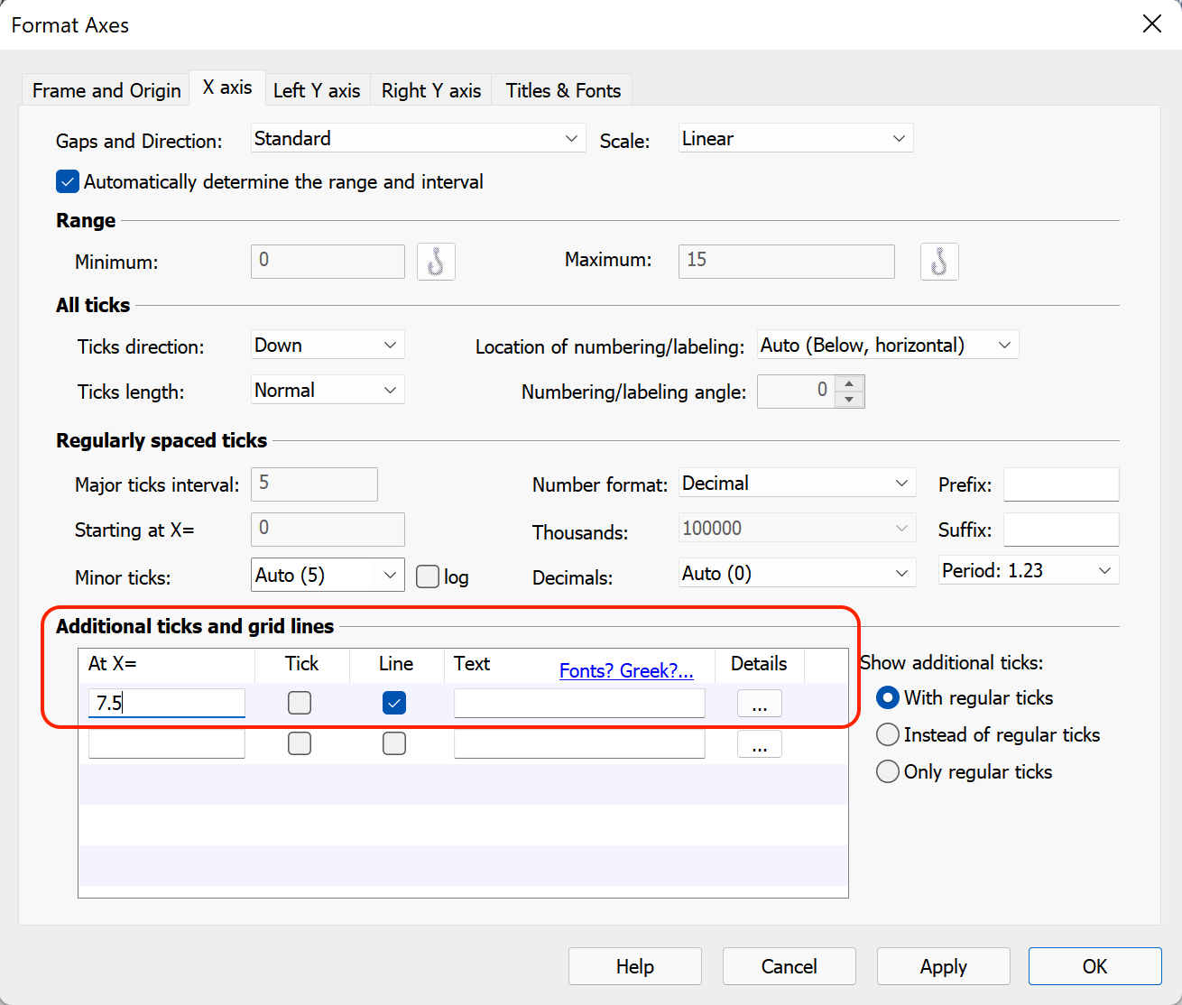Click the anchor icon next to Minimum field

coord(436,262)
